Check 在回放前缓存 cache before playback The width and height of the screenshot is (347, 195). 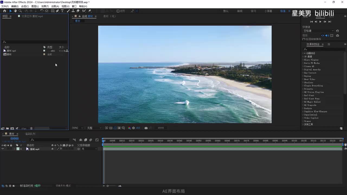pyautogui.click(x=304, y=39)
